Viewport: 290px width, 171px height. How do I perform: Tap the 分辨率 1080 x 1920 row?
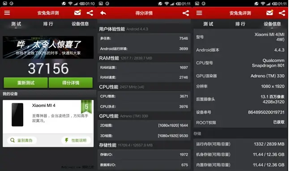(x=240, y=86)
